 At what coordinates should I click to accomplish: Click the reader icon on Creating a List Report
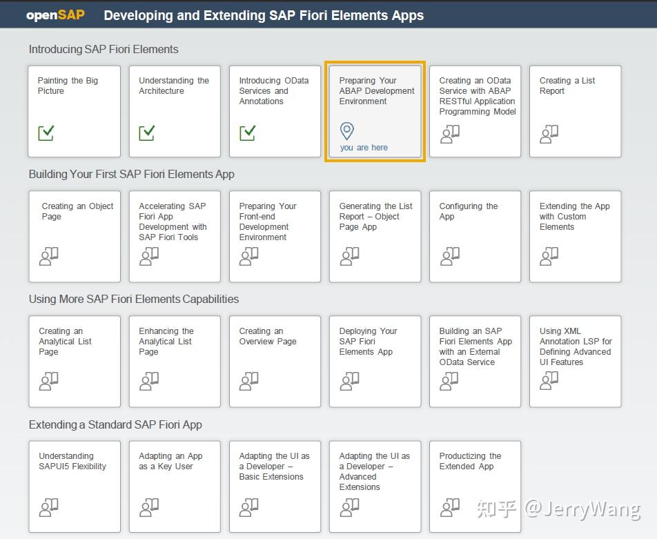click(549, 134)
